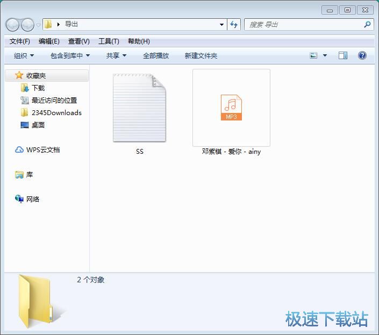Click the Refresh button next to address bar
The image size is (379, 335).
pyautogui.click(x=234, y=24)
